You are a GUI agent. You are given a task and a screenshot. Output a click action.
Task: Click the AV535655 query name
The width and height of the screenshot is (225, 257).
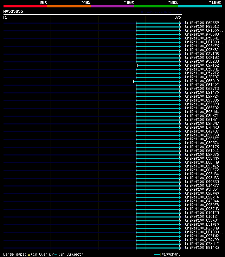click(x=13, y=11)
